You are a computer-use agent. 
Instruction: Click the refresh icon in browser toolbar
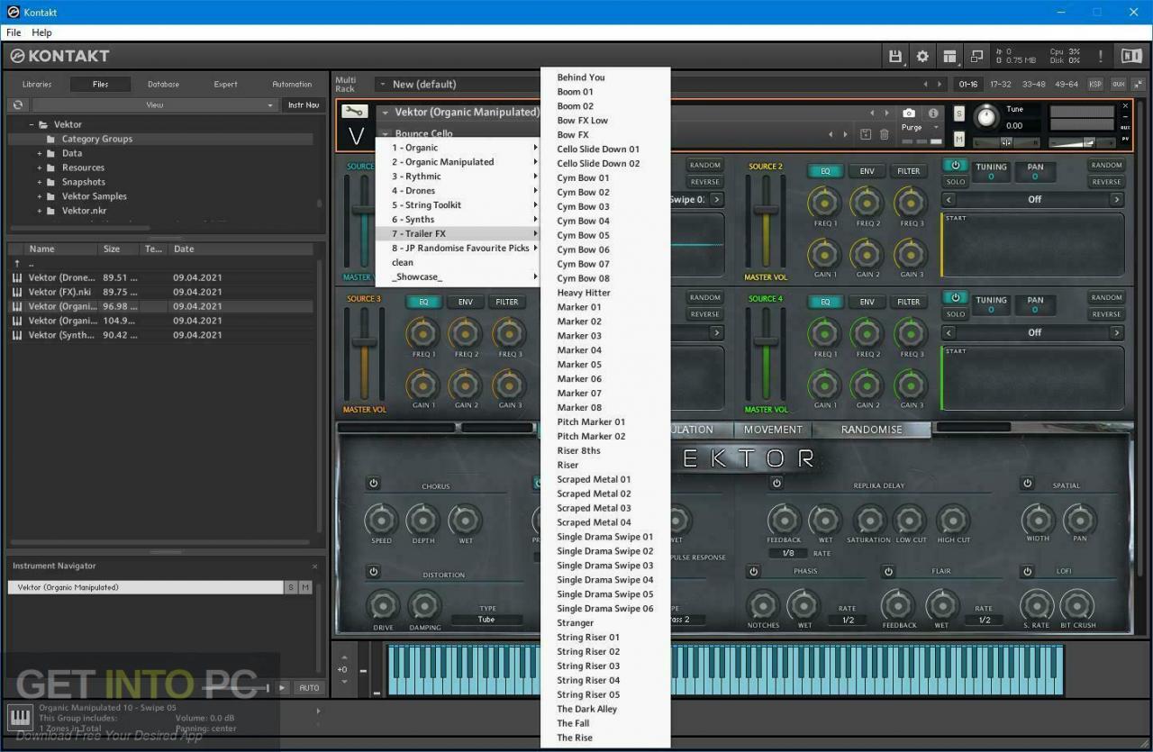pos(17,105)
